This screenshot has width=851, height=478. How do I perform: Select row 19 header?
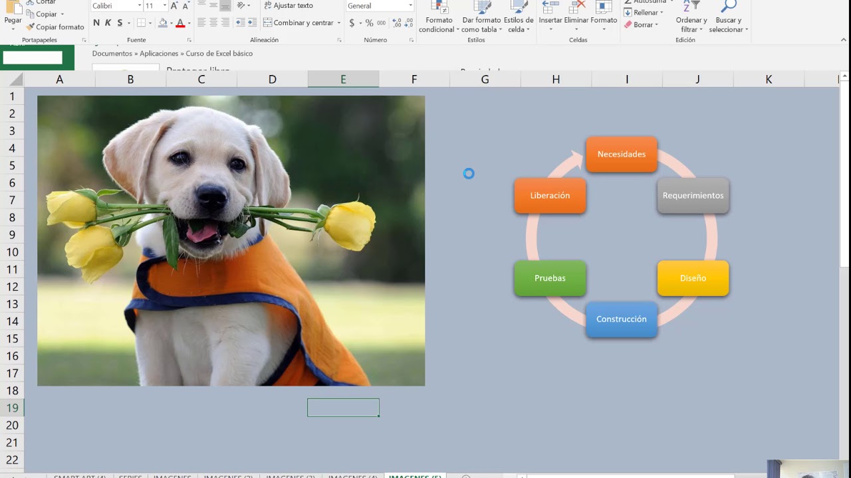click(x=12, y=408)
